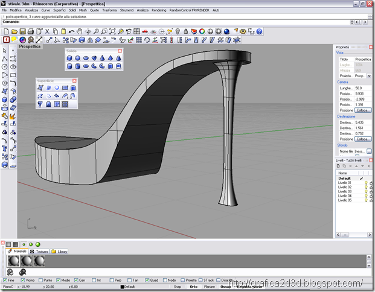Click the padlock lock icon
The width and height of the screenshot is (375, 292).
185,31
